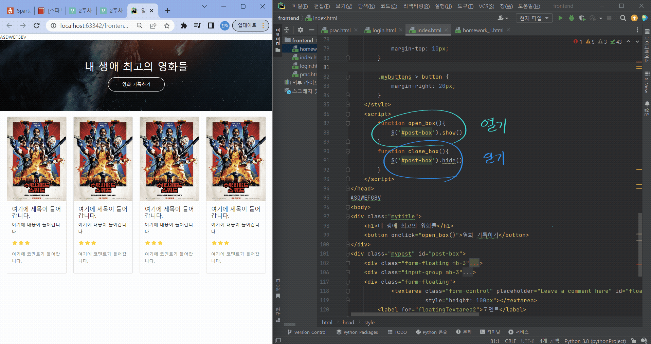Click Chrome '업데이트' update button
Screen dimensions: 651x344
click(x=251, y=25)
